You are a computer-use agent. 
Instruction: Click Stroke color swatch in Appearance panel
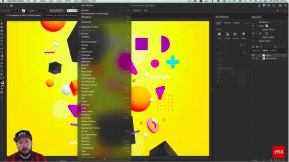pyautogui.click(x=267, y=26)
